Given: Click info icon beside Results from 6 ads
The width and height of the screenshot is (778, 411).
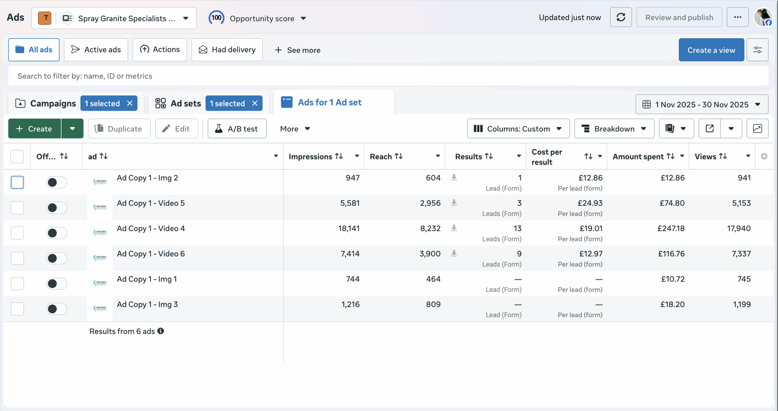Looking at the screenshot, I should [x=161, y=331].
